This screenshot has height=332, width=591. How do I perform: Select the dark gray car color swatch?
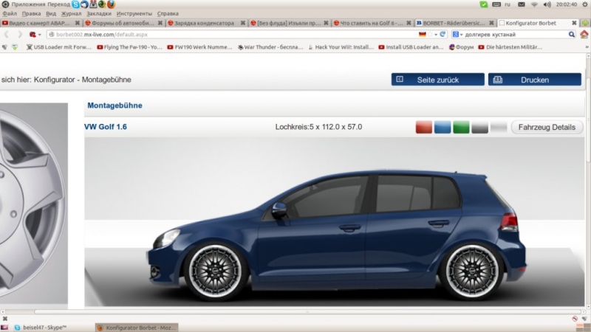coord(479,127)
